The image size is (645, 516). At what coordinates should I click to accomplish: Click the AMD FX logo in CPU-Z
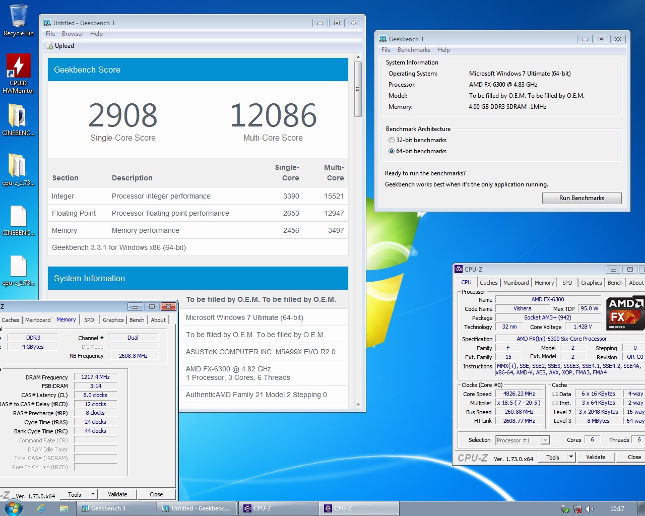coord(625,313)
